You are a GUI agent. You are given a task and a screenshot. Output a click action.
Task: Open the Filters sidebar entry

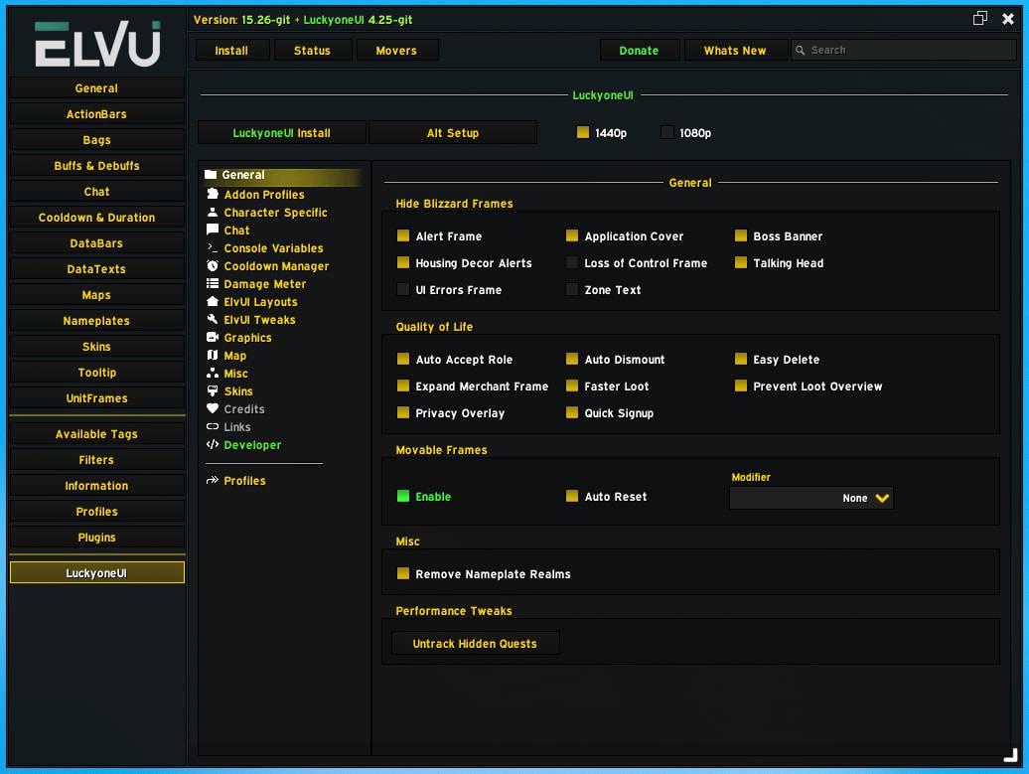[96, 460]
